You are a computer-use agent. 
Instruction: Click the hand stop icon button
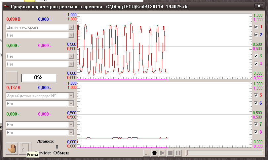tap(12, 148)
